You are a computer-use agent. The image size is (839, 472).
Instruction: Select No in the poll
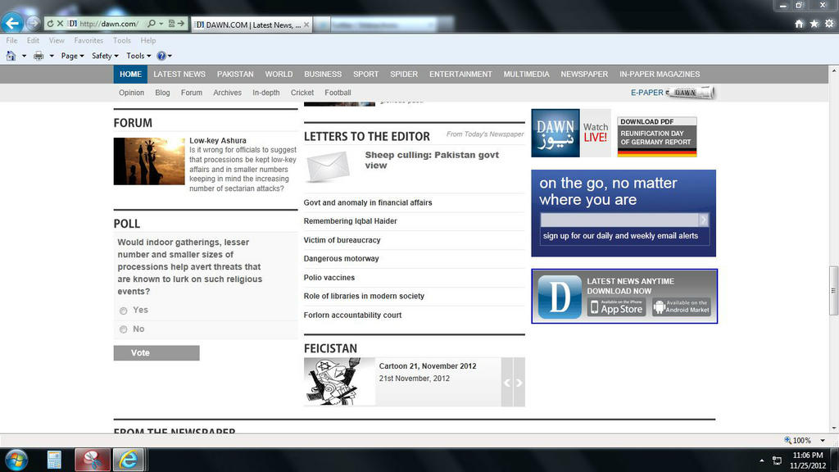[124, 329]
